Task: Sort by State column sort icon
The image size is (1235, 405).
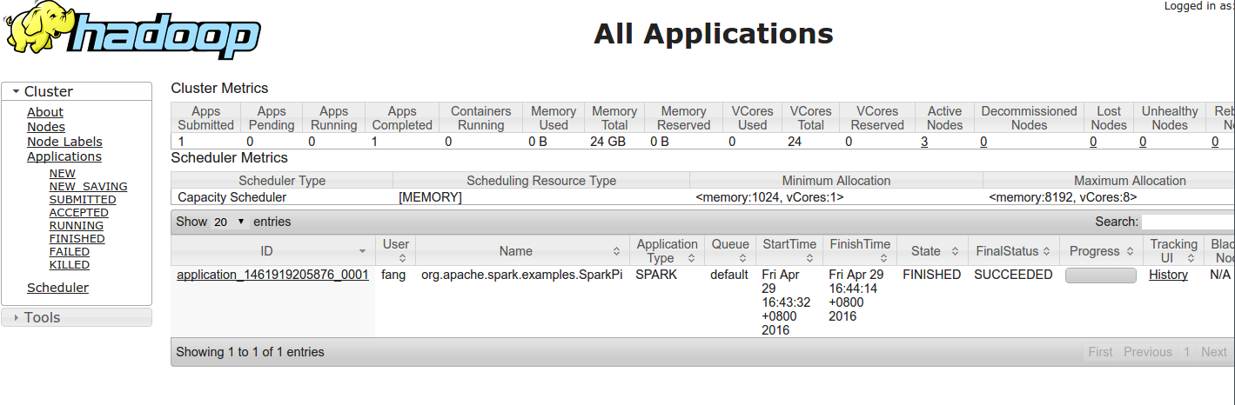Action: [x=955, y=251]
